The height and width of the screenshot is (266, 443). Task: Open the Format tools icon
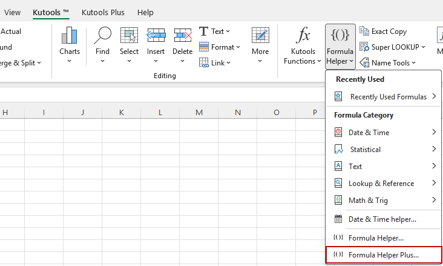pos(204,47)
